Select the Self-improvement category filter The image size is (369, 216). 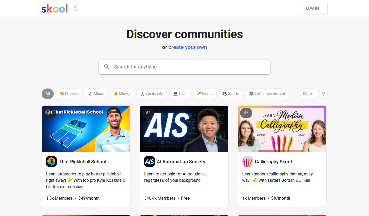[x=267, y=94]
